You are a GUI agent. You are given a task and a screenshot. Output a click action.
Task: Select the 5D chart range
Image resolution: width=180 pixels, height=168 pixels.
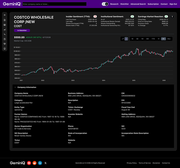pos(137,39)
